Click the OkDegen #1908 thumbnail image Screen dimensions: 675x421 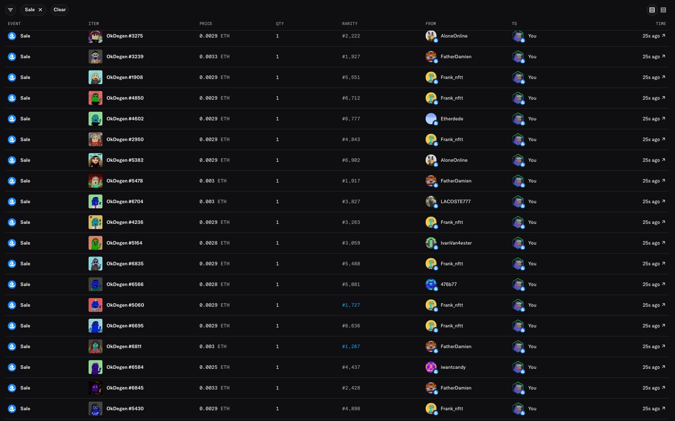point(95,77)
